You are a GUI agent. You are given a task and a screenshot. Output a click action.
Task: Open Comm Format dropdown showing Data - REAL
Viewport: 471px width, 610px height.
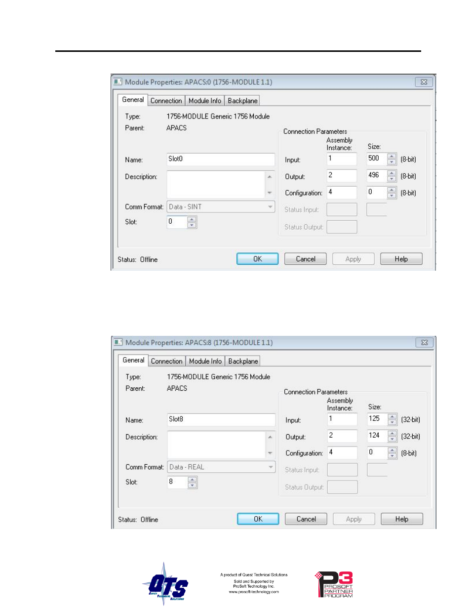pos(221,467)
